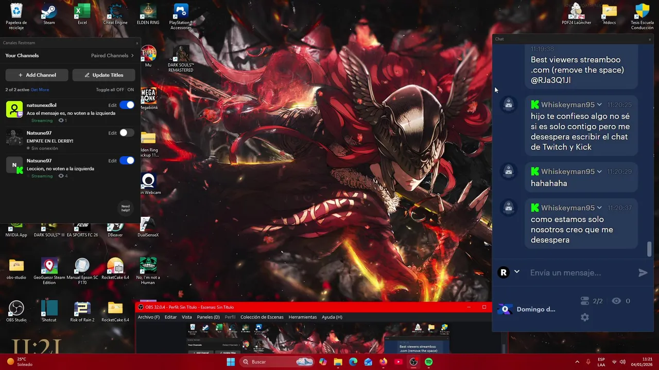This screenshot has height=370, width=659.
Task: Select the PDF24 Launcher desktop icon
Action: (x=576, y=14)
